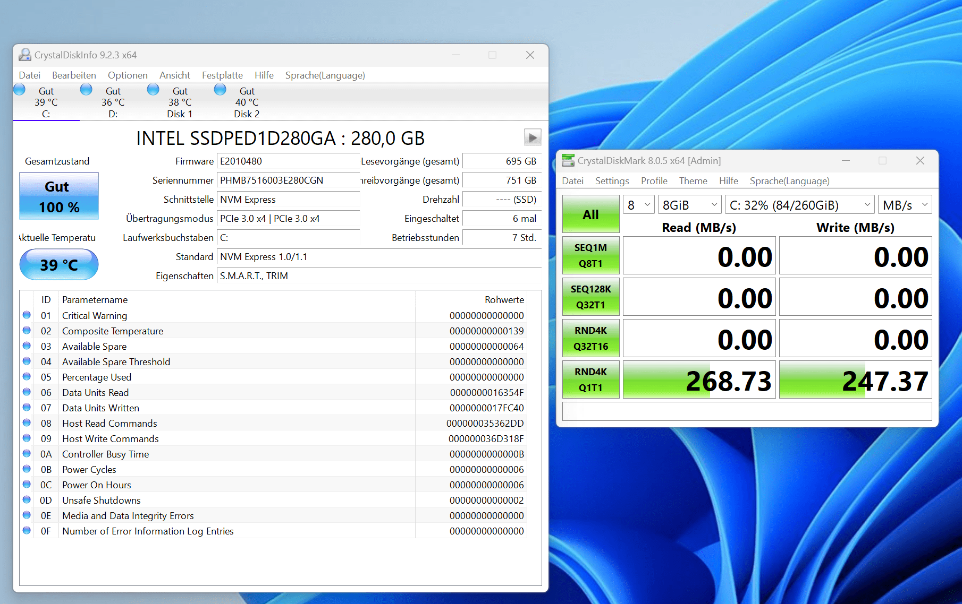
Task: Open Sprache(Language) menu in CrystalDiskInfo
Action: (325, 75)
